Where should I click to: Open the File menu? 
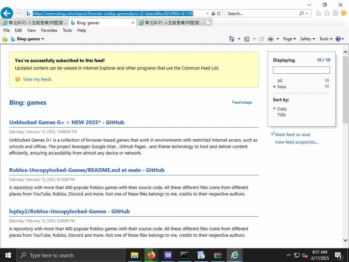[x=6, y=30]
